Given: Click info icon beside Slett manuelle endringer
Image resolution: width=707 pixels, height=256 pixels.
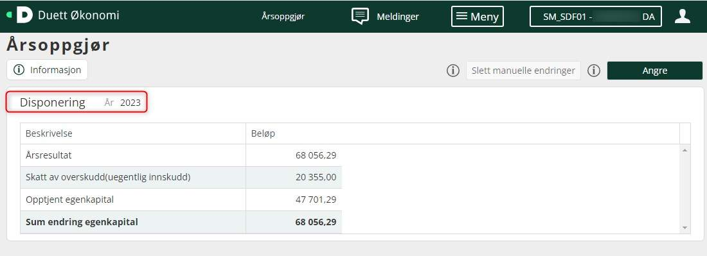Looking at the screenshot, I should [452, 71].
